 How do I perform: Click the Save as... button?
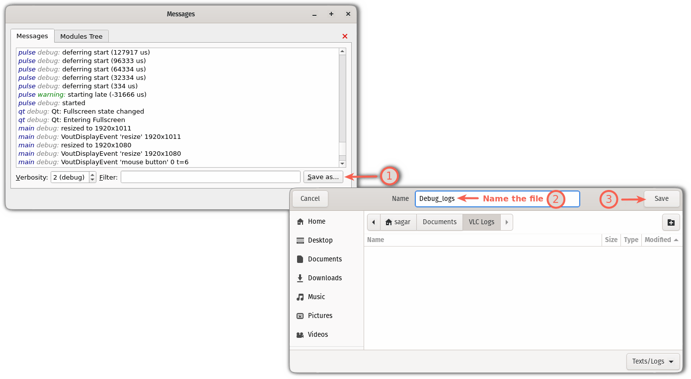(323, 177)
